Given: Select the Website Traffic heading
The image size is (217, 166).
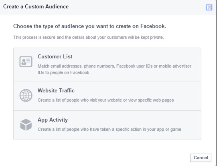Looking at the screenshot, I should tap(56, 91).
